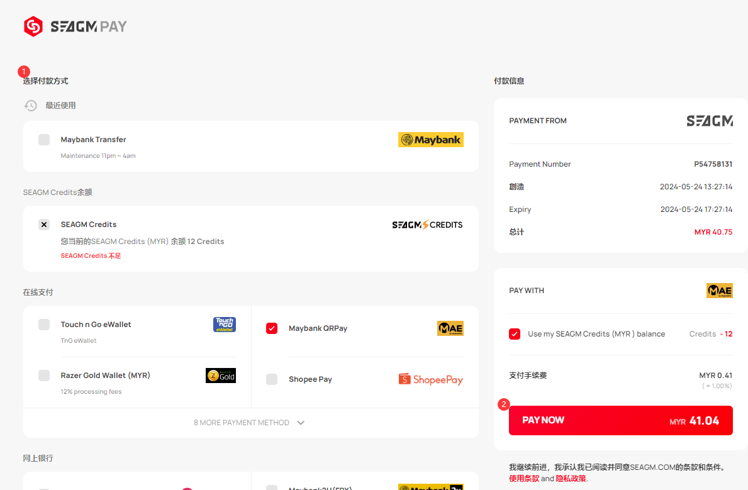The height and width of the screenshot is (490, 748).
Task: Click the SEAGM logo in Payment From panel
Action: (x=710, y=121)
